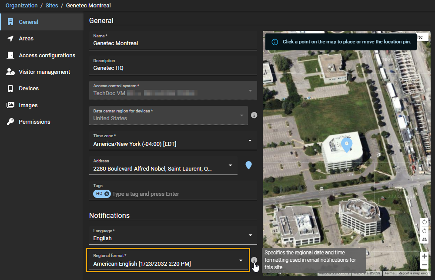Click the Report a map error link
This screenshot has width=435, height=280.
point(413,273)
